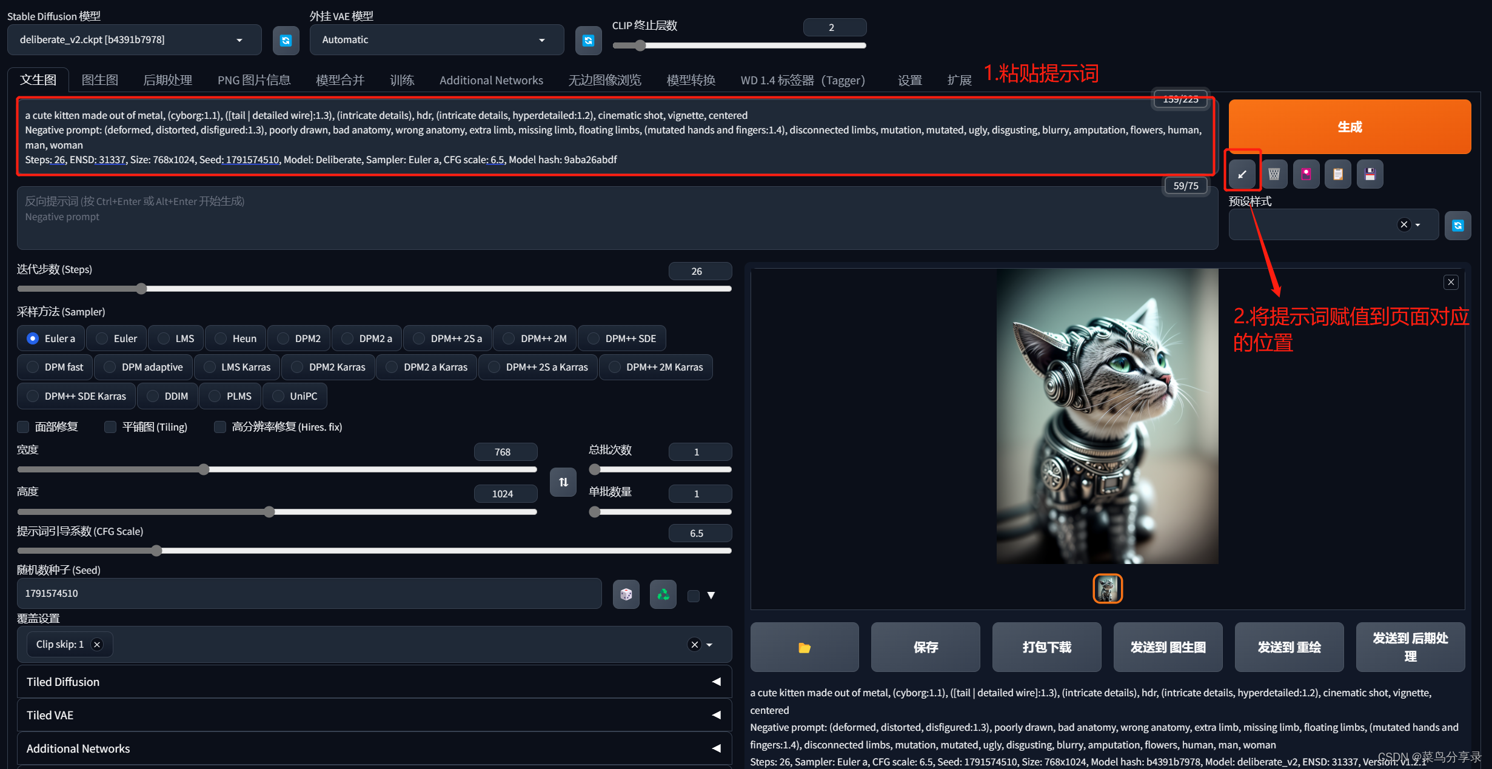Open the 外挂 VAE 模型 Automatic dropdown

[x=436, y=40]
